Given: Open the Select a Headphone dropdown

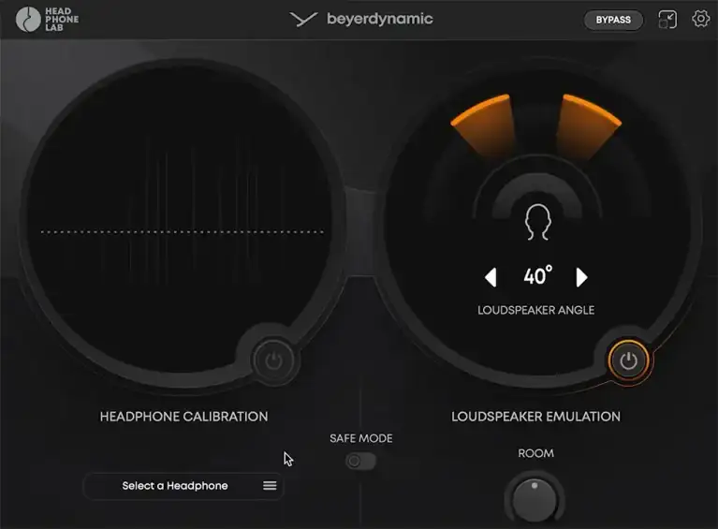Looking at the screenshot, I should tap(183, 486).
